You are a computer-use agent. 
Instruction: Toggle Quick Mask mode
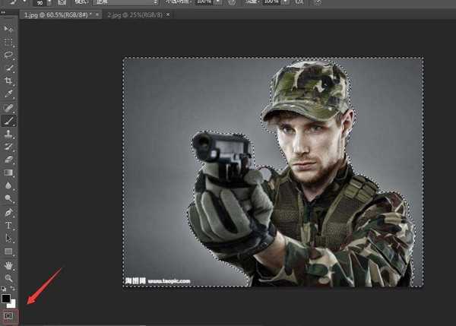point(9,314)
